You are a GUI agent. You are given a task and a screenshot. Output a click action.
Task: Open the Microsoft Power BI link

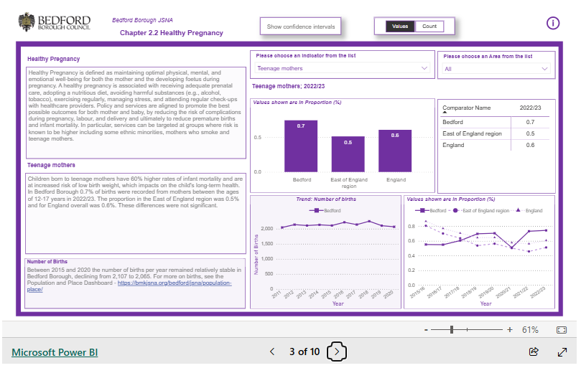point(55,352)
